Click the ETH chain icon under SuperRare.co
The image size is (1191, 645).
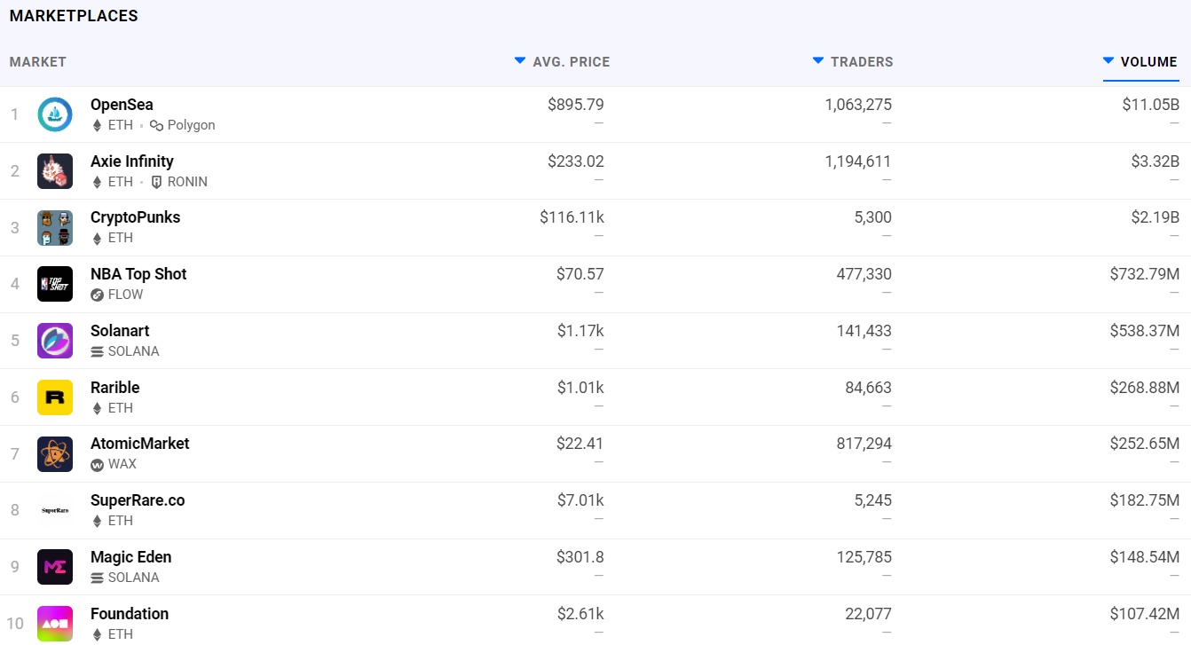tap(98, 521)
